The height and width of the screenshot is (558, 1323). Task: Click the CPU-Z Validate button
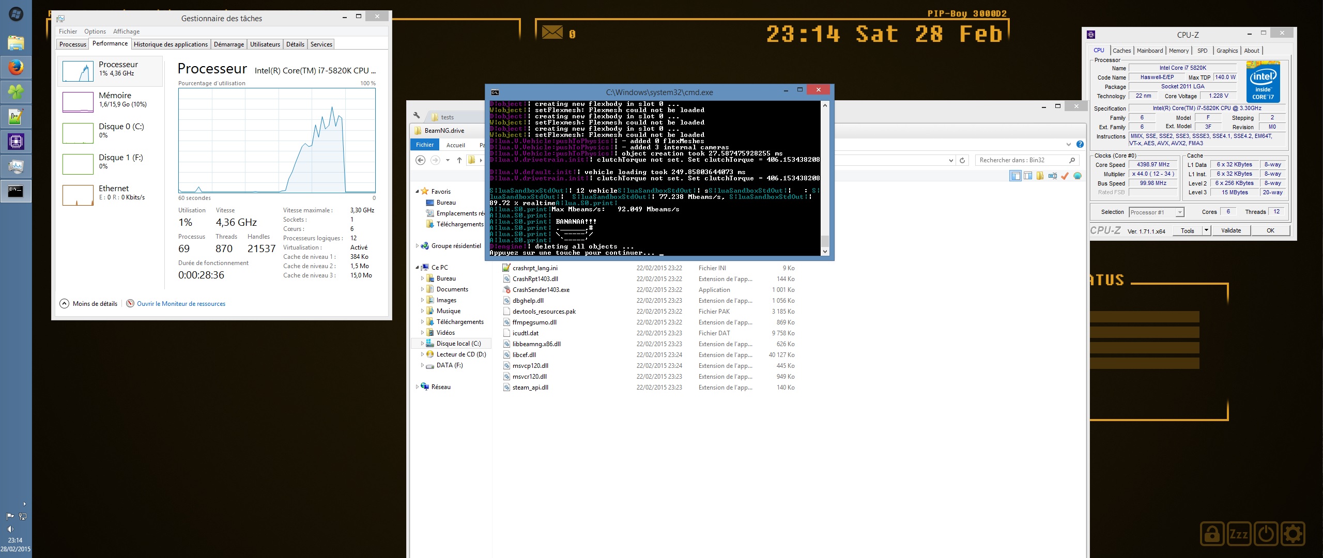point(1231,230)
